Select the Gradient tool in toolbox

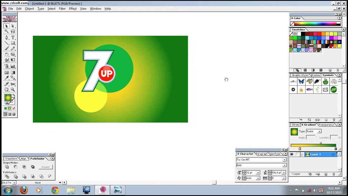pos(13,73)
